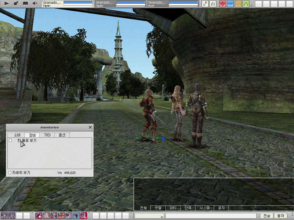Click the red four-arrow stance icon
294x220 pixels.
tap(222, 4)
